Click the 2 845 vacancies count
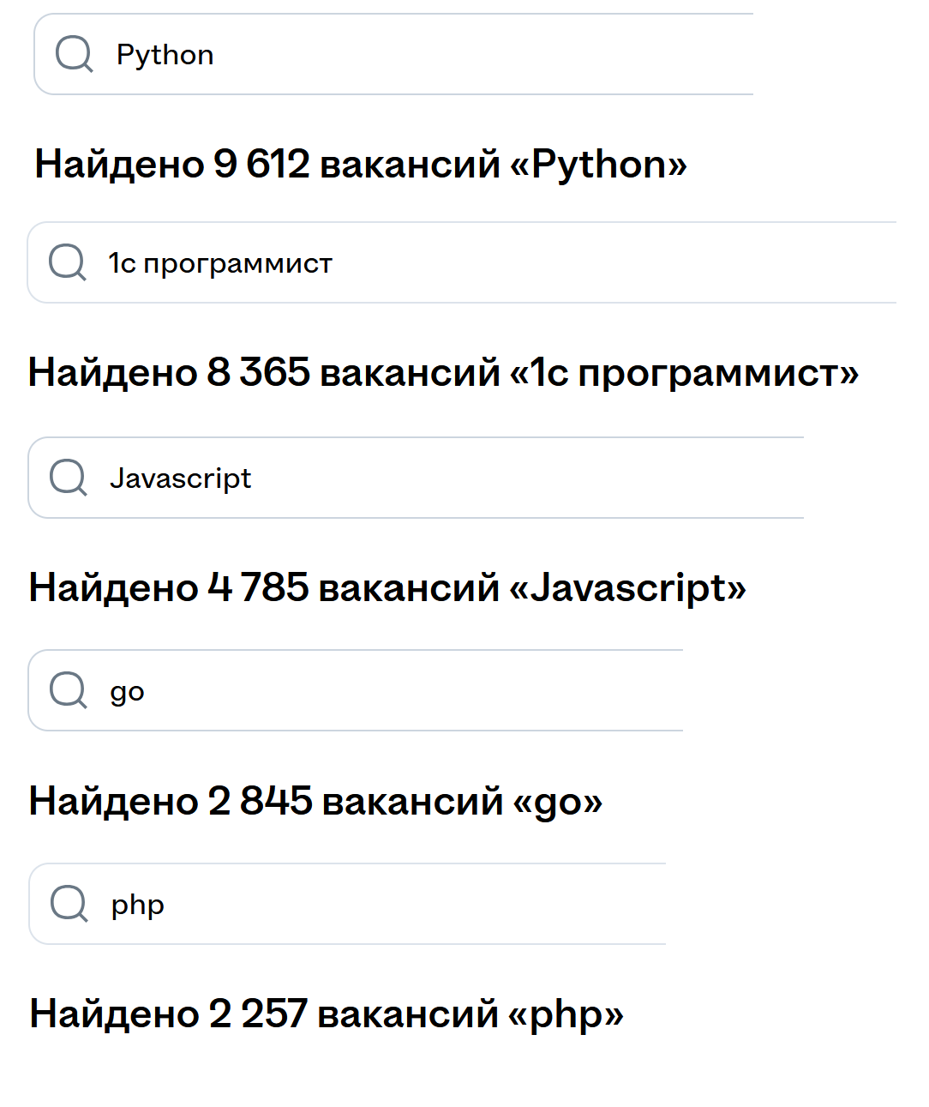This screenshot has height=1107, width=929. [x=260, y=801]
